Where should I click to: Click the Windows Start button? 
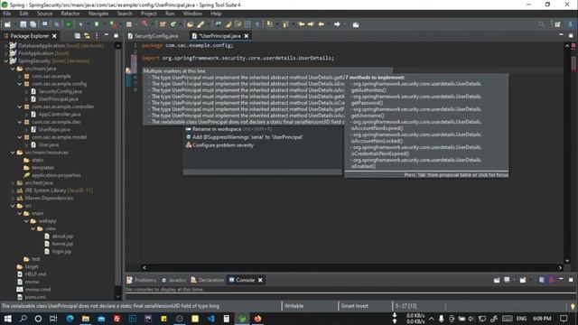(x=7, y=319)
